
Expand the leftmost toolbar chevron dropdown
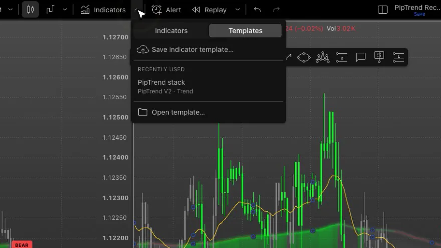10,10
